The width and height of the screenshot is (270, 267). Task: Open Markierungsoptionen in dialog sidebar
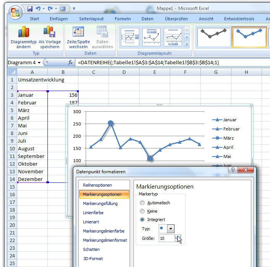click(x=104, y=194)
